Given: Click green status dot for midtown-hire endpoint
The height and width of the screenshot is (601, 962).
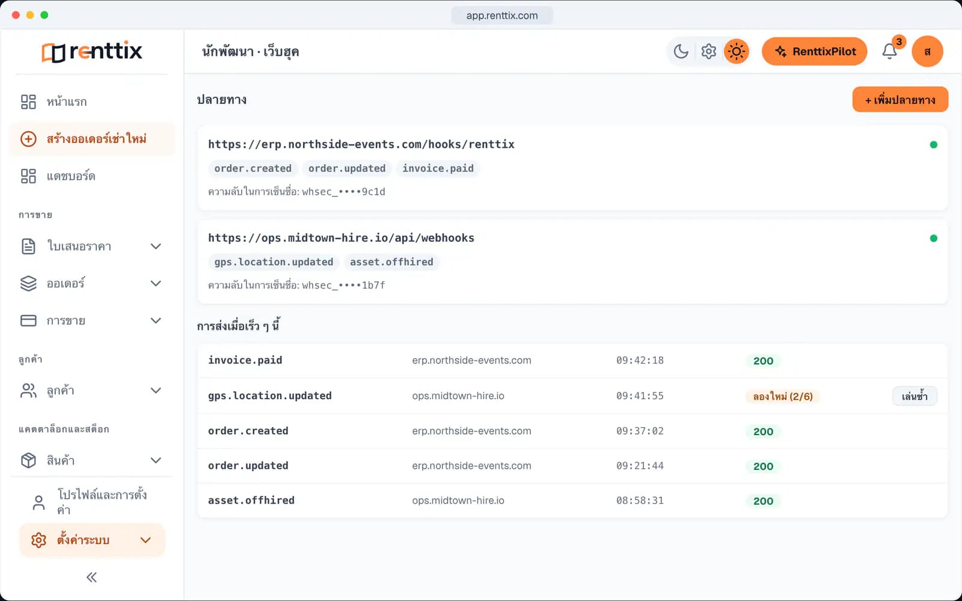Looking at the screenshot, I should point(933,239).
